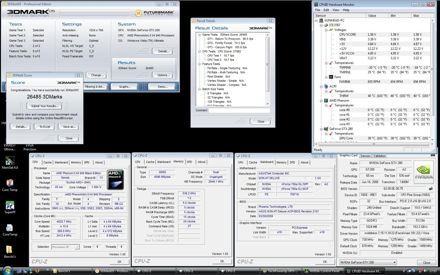440x275 pixels.
Task: Click the Close button in GPU-Z
Action: click(426, 262)
